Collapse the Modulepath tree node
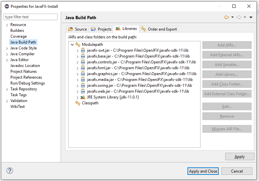The height and width of the screenshot is (181, 259). tap(72, 45)
